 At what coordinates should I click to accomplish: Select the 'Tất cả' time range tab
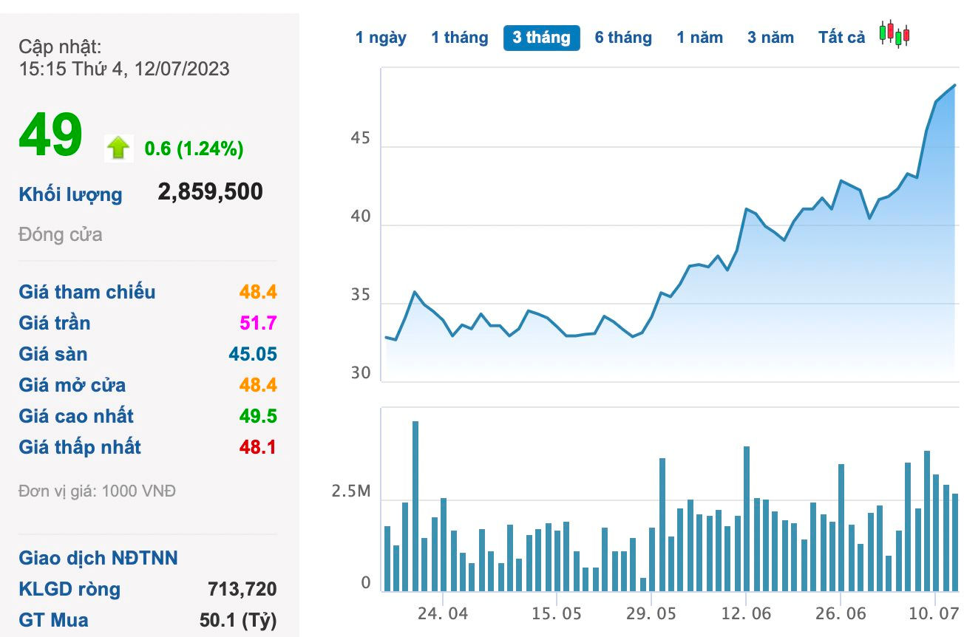841,38
